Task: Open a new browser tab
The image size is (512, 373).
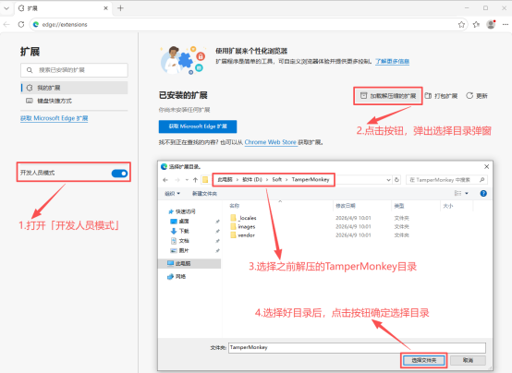Action: [x=120, y=8]
